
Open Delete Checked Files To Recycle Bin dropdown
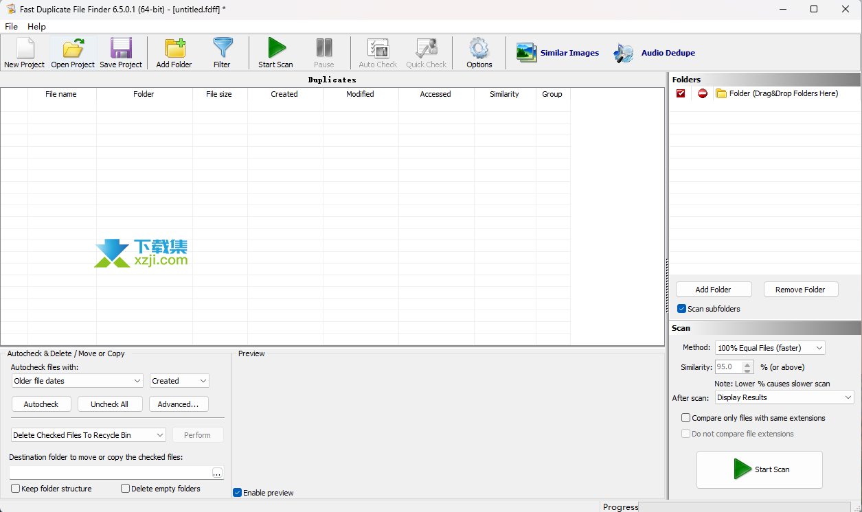point(89,435)
